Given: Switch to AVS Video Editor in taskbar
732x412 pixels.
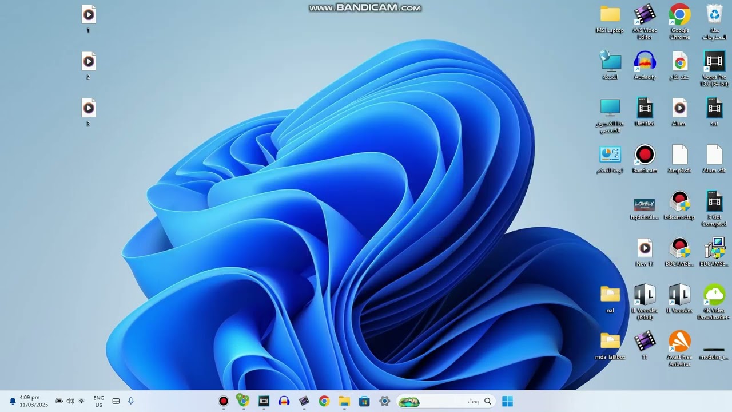Looking at the screenshot, I should (x=304, y=401).
